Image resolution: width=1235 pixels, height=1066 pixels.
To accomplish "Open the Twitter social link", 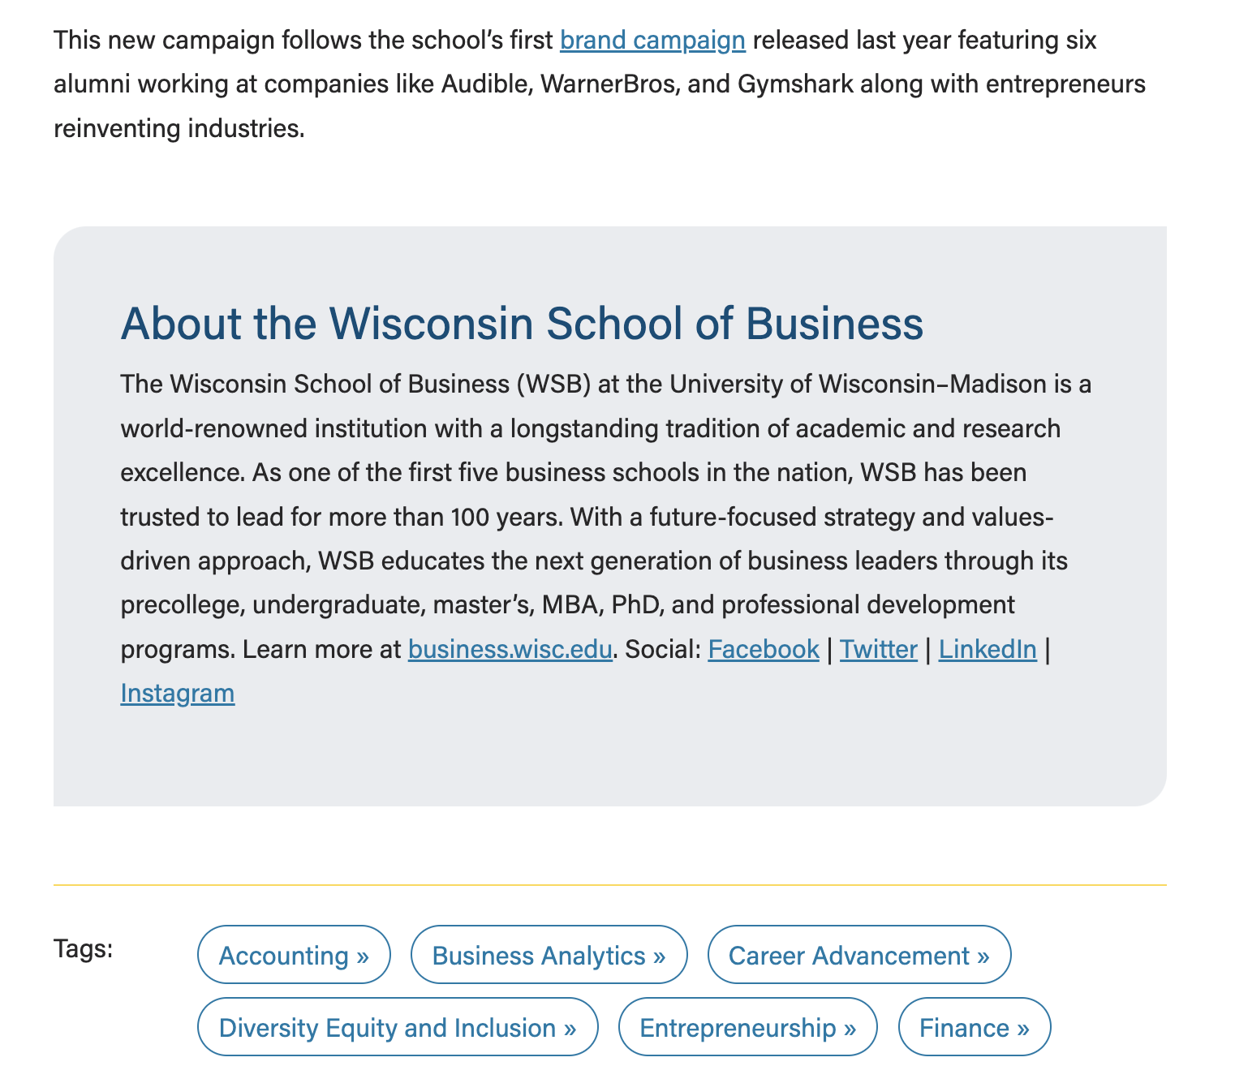I will 878,649.
